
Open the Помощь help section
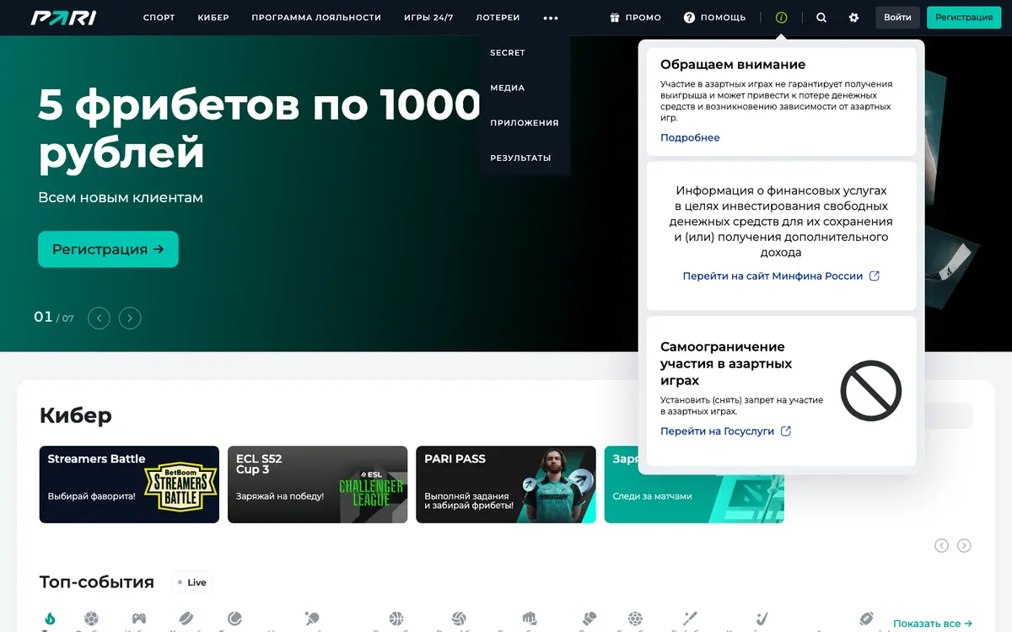(714, 18)
